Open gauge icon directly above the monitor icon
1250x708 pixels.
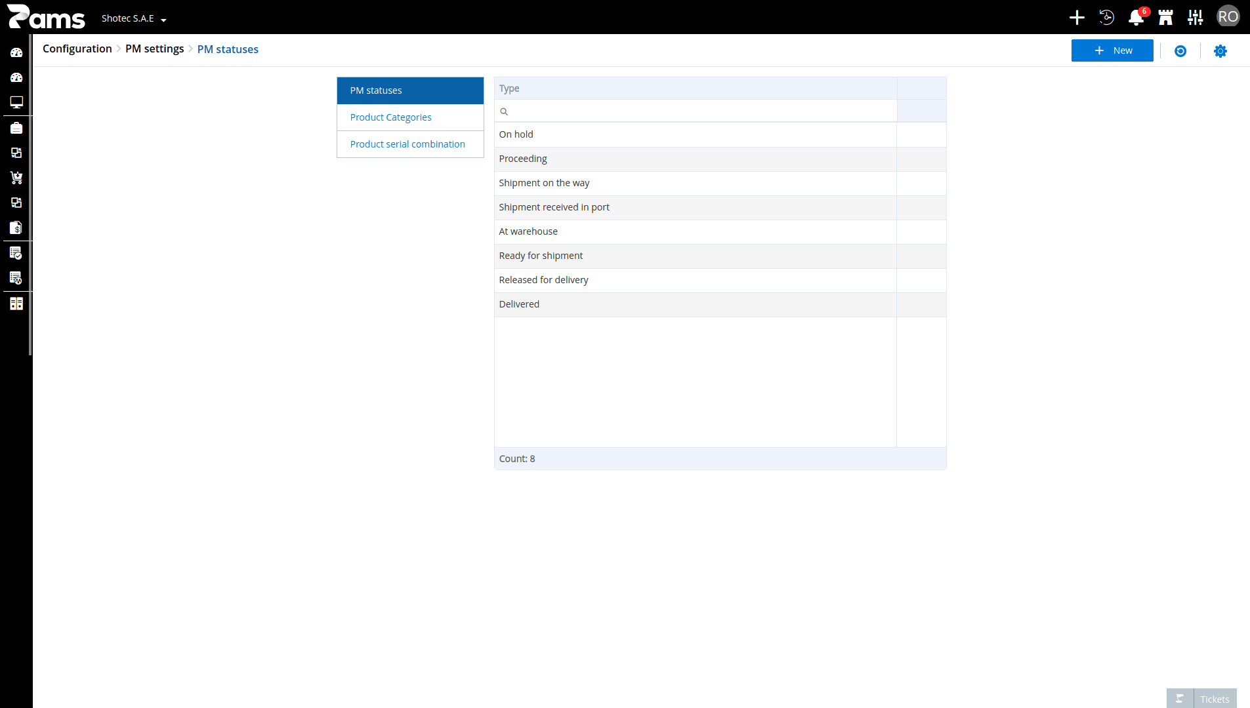[16, 77]
